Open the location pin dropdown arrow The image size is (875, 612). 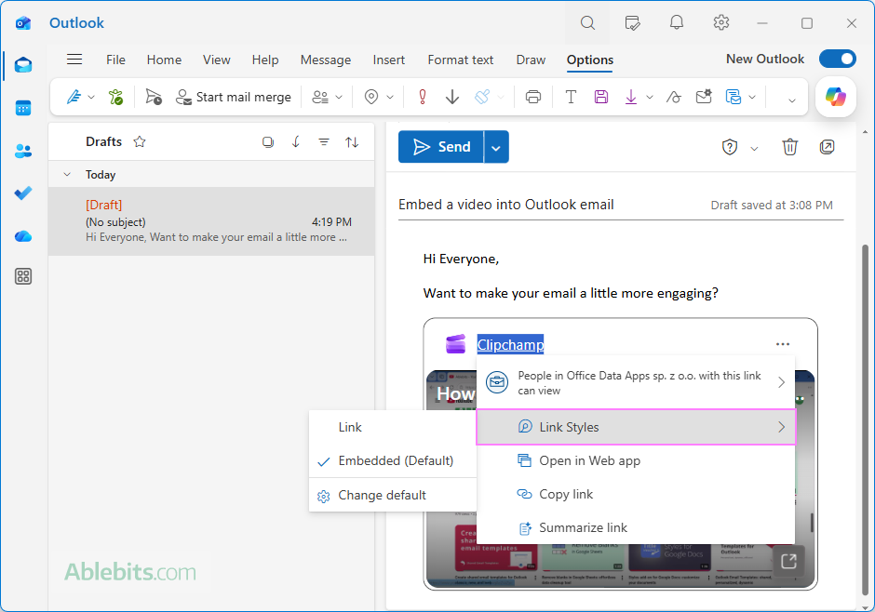390,98
